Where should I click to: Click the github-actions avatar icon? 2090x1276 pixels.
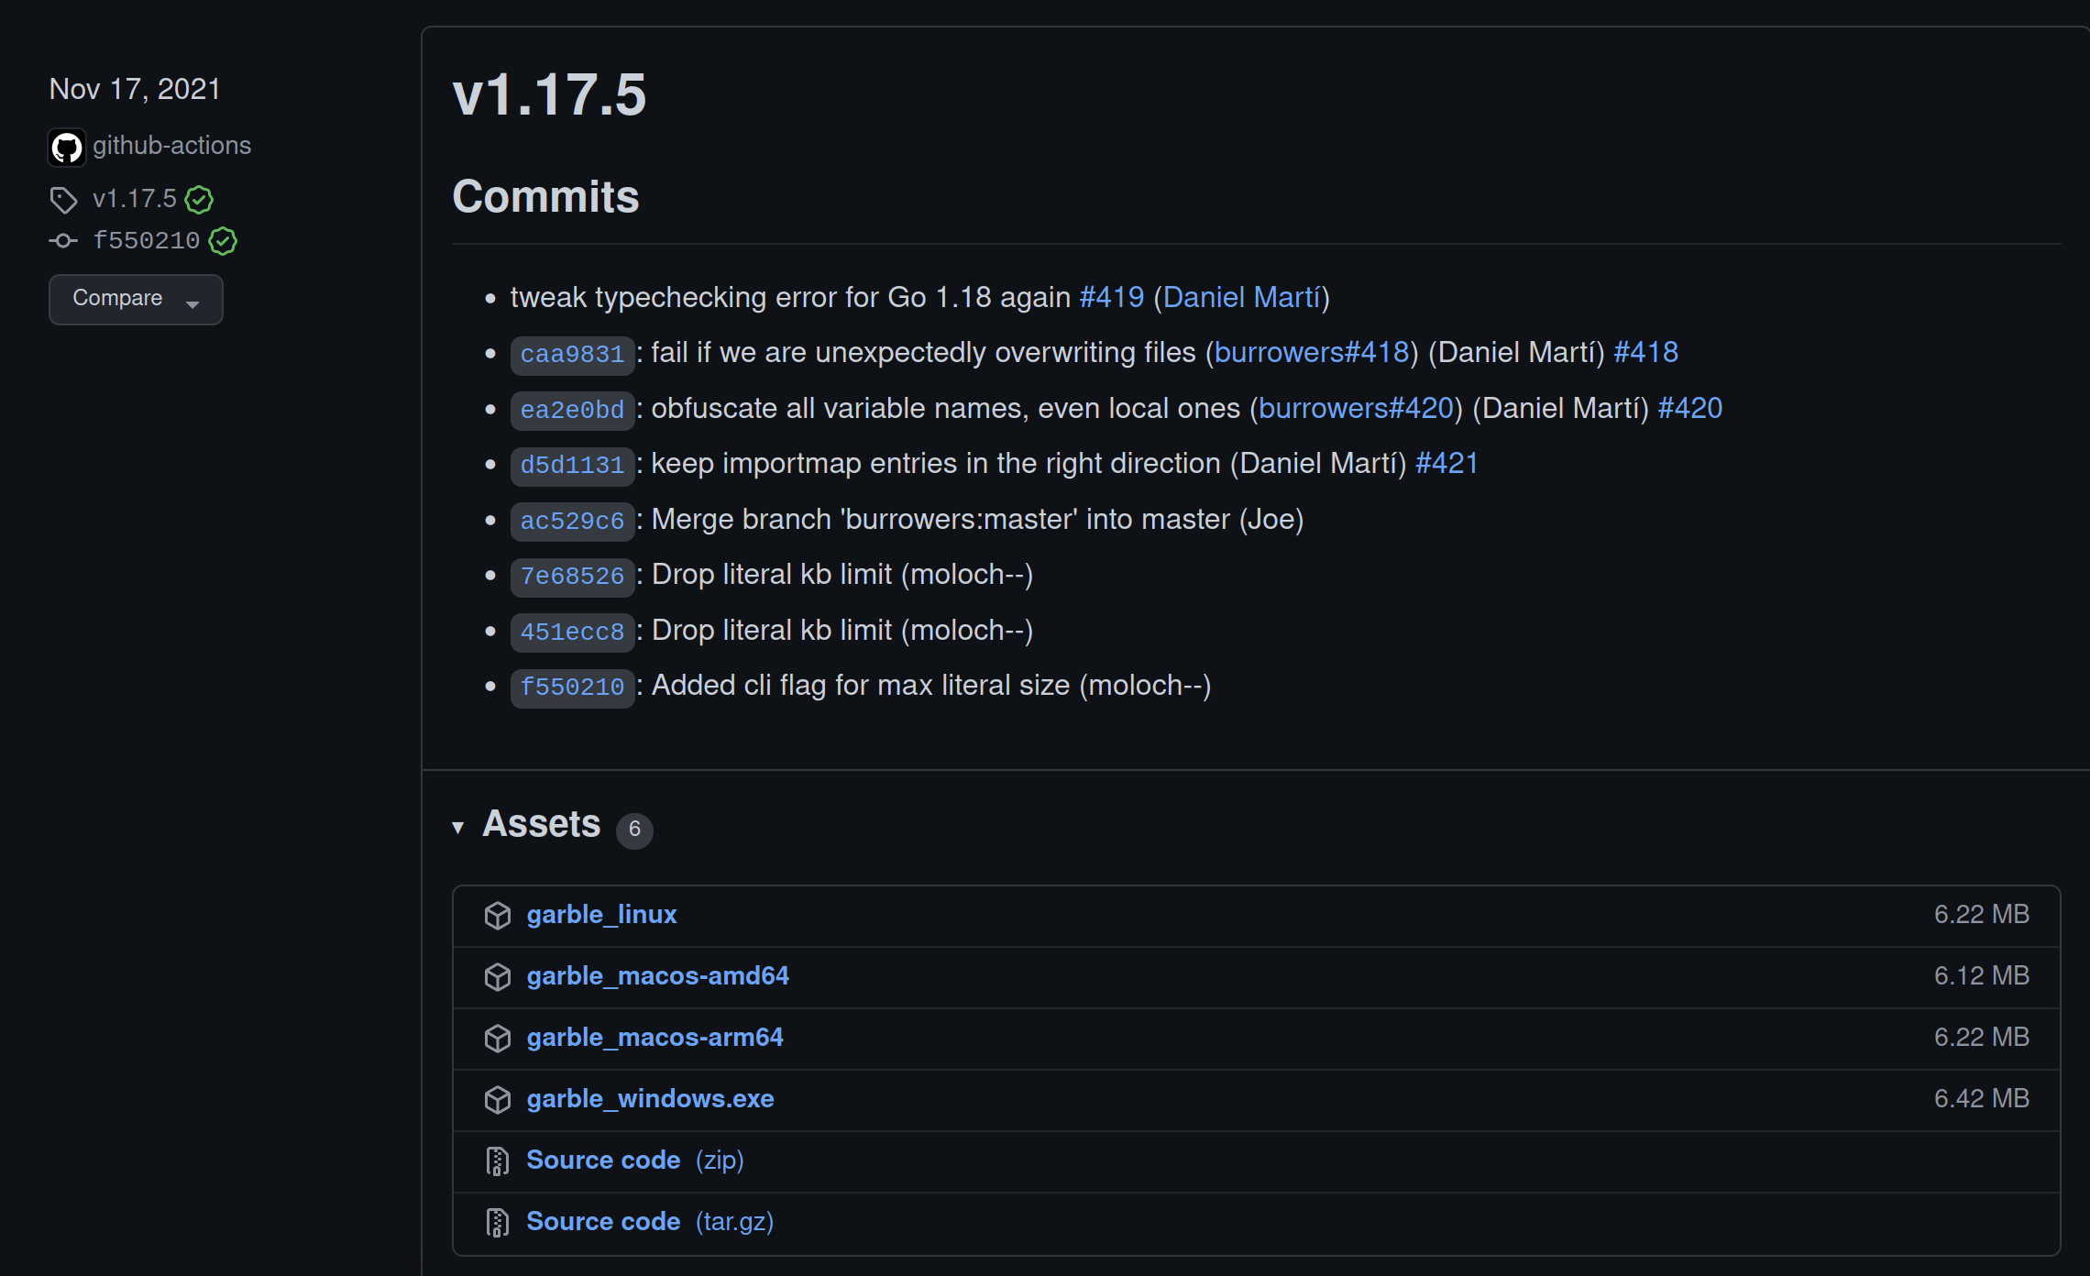click(x=65, y=146)
